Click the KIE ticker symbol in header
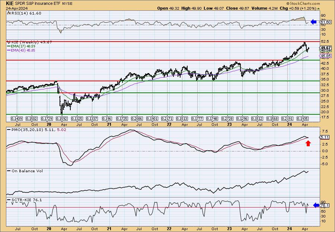 point(10,3)
